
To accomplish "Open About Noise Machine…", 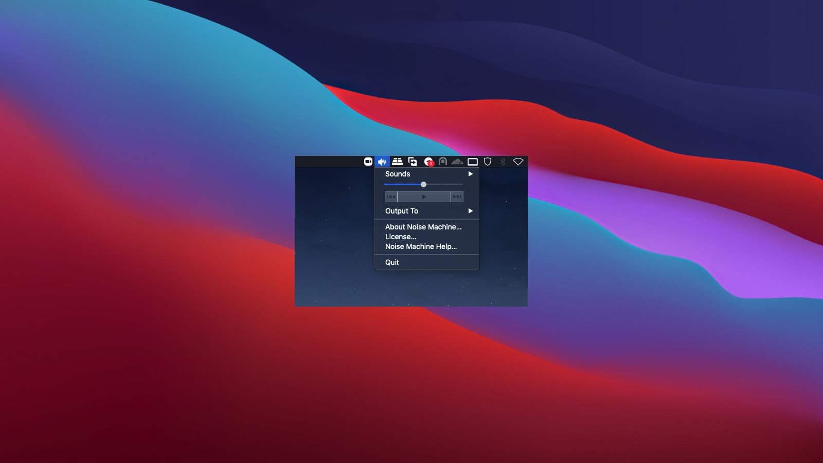I will click(423, 227).
